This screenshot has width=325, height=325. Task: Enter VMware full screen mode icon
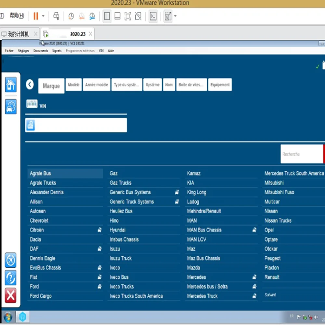[x=128, y=16]
